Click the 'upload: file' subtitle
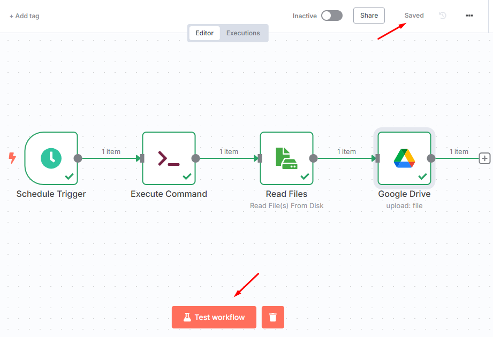The width and height of the screenshot is (493, 337). pyautogui.click(x=404, y=206)
